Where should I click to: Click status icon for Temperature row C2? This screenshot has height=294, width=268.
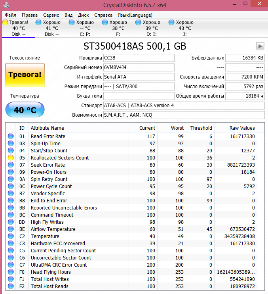pyautogui.click(x=11, y=236)
